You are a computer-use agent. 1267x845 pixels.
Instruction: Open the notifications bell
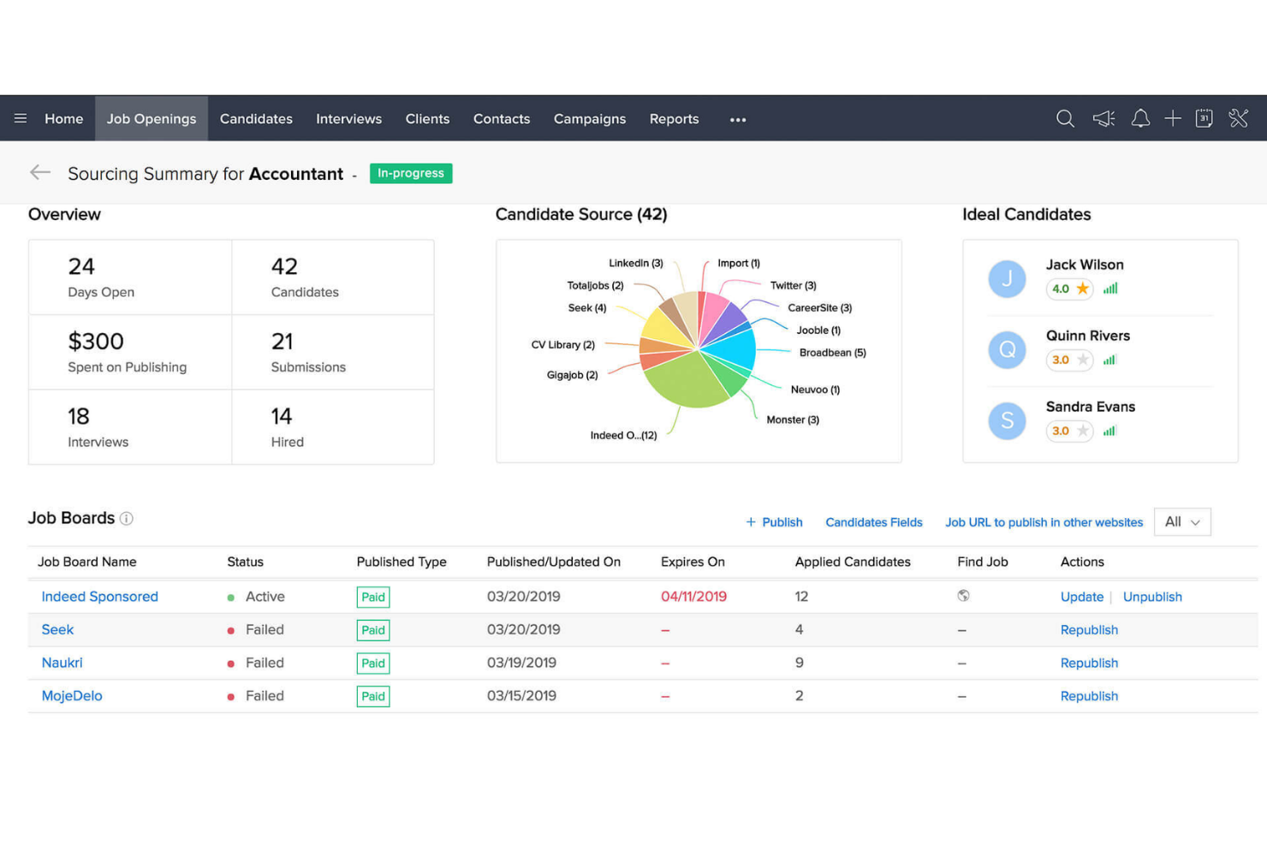(x=1140, y=118)
